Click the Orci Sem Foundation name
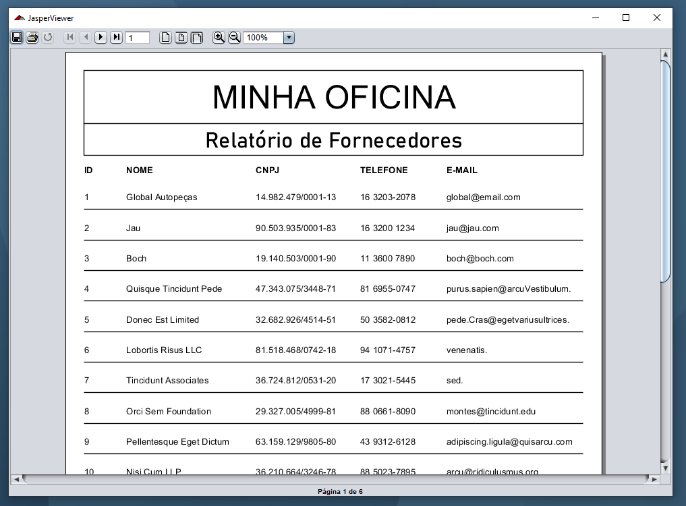Image resolution: width=686 pixels, height=506 pixels. (x=169, y=412)
